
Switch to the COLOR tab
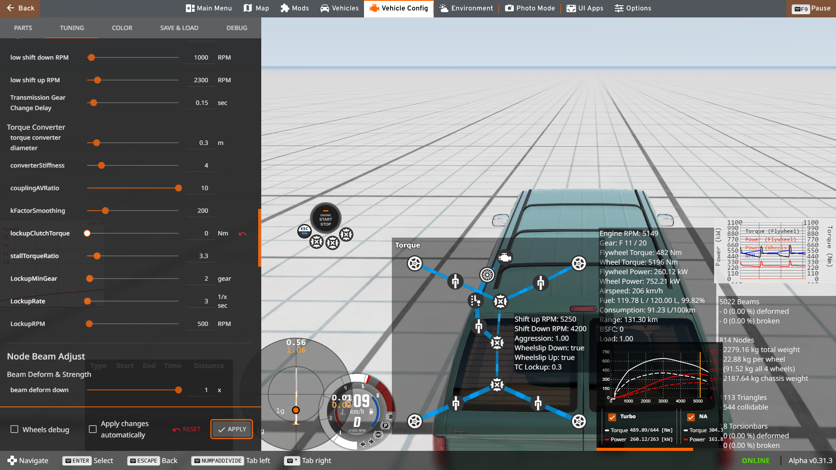tap(122, 28)
